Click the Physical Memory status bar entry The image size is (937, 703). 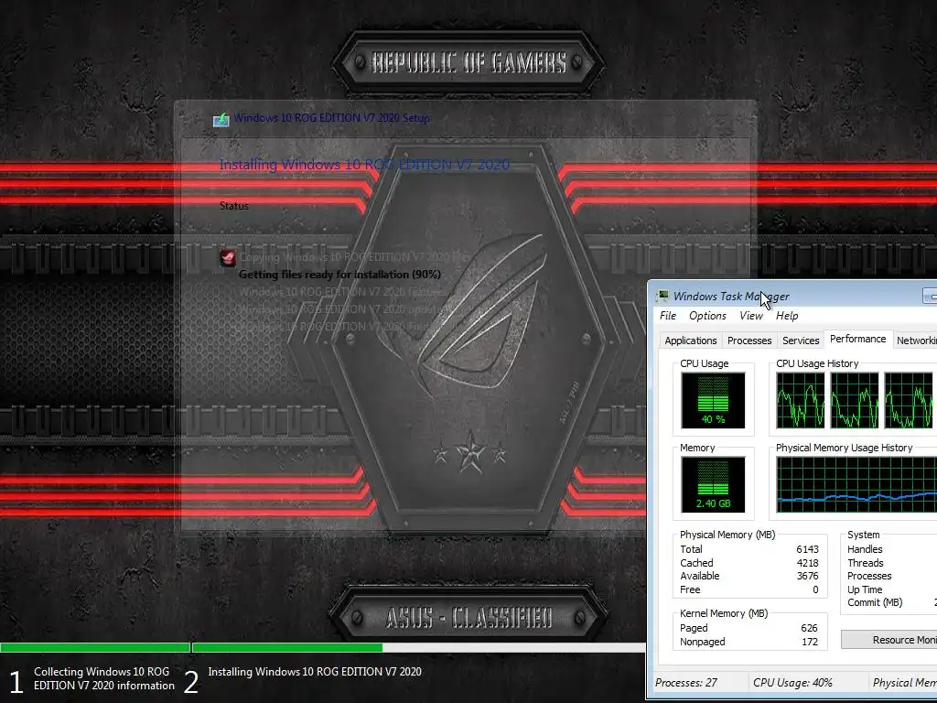[x=904, y=683]
